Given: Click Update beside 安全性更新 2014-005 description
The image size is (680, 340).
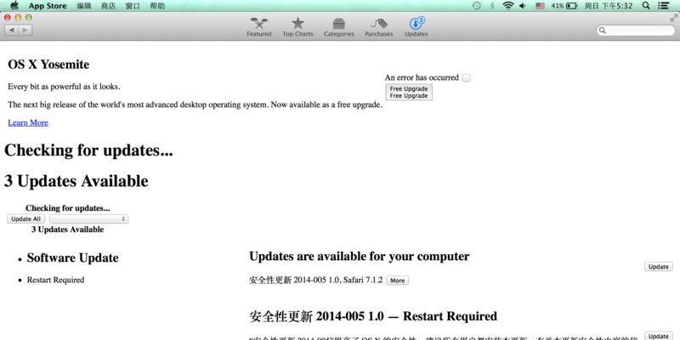Looking at the screenshot, I should (x=658, y=336).
